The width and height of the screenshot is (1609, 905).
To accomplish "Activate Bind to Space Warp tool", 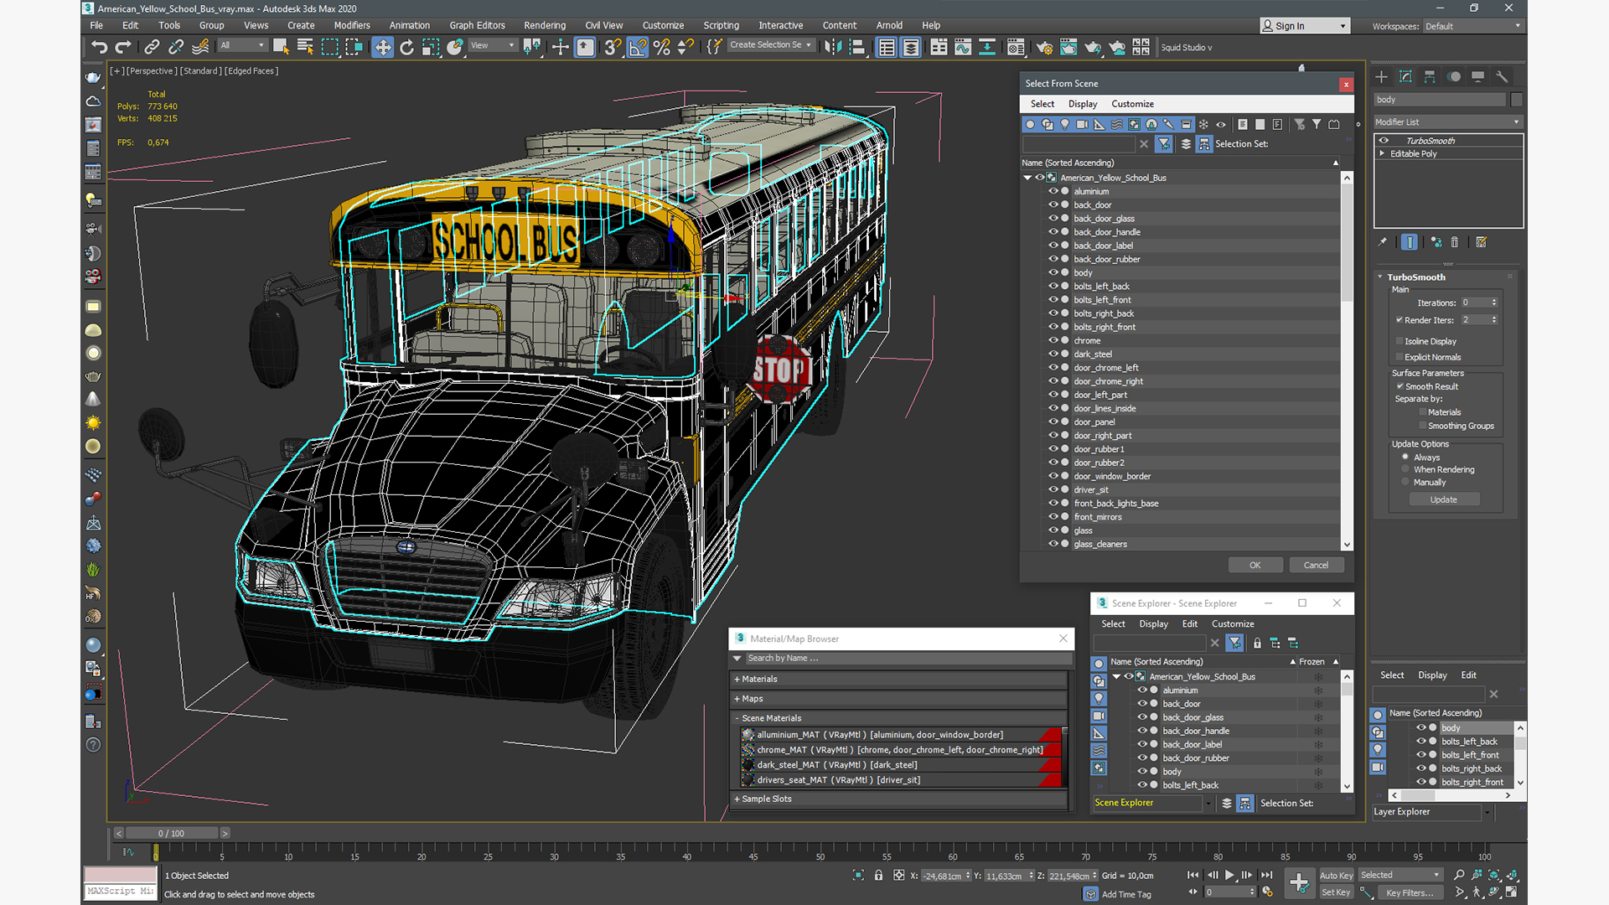I will (200, 48).
